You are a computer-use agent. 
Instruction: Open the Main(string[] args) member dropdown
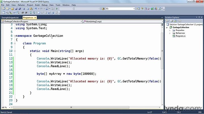(162, 21)
